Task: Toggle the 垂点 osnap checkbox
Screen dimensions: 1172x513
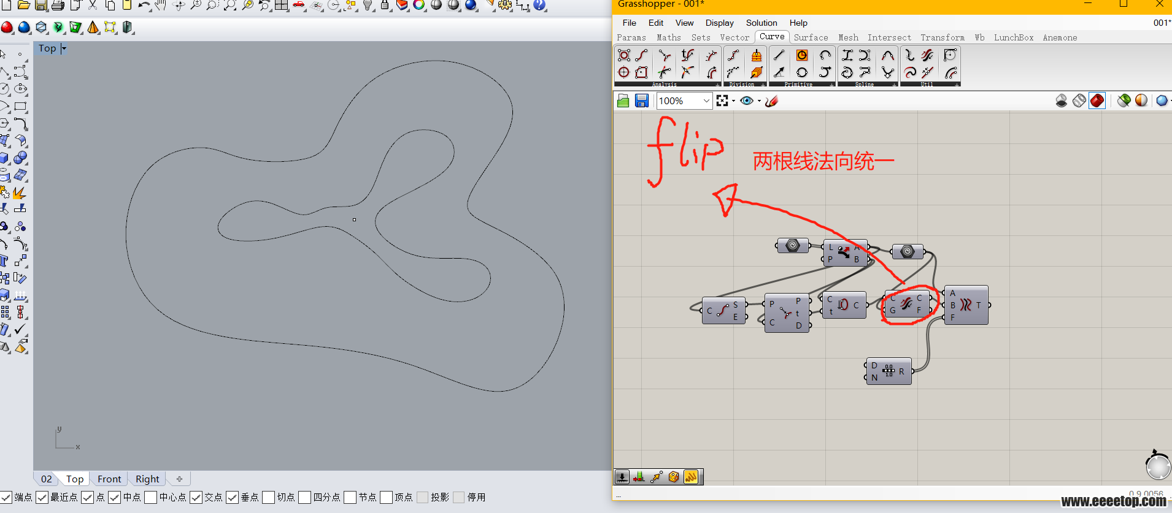Action: [x=233, y=497]
